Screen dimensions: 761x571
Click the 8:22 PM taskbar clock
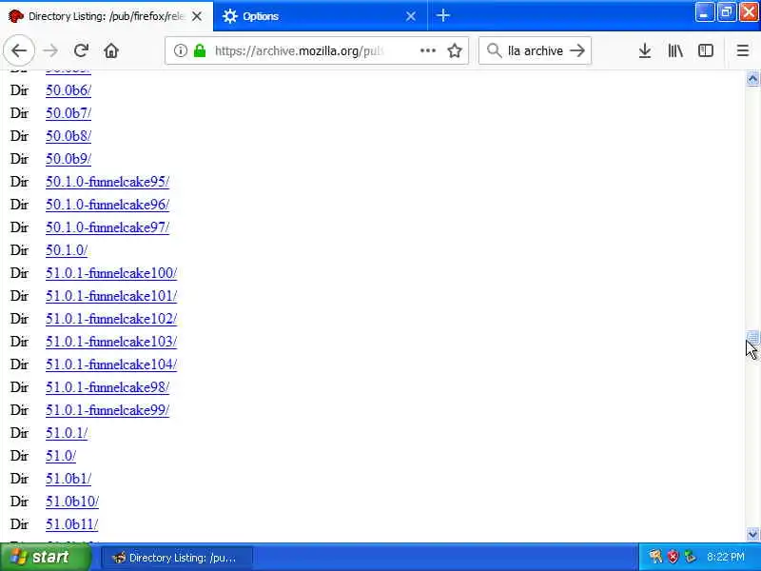(726, 557)
